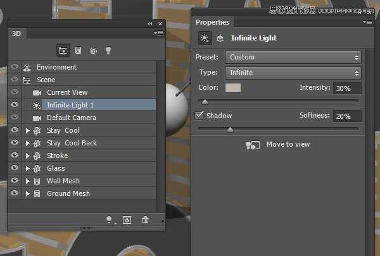This screenshot has height=256, width=380.
Task: Click the render icon beside the trash
Action: pyautogui.click(x=127, y=219)
